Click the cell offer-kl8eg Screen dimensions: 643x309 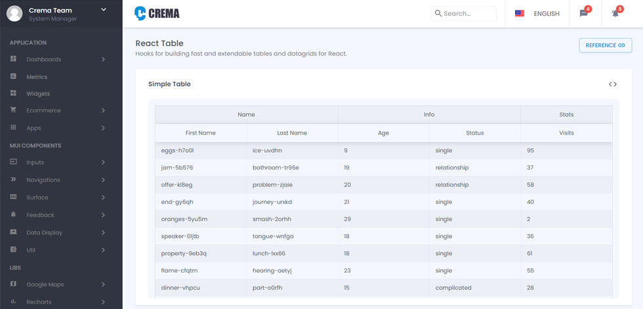201,185
